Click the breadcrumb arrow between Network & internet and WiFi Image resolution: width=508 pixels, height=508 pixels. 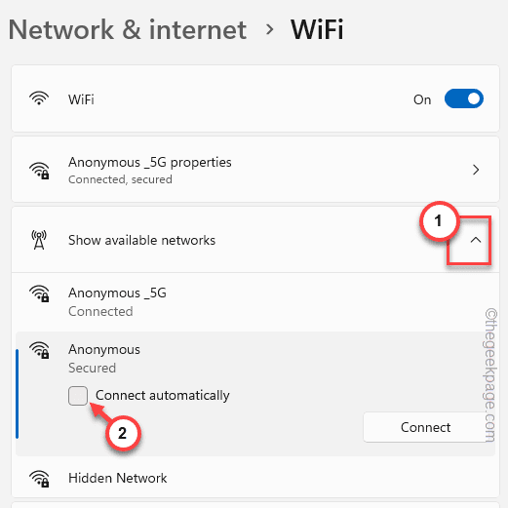click(269, 29)
